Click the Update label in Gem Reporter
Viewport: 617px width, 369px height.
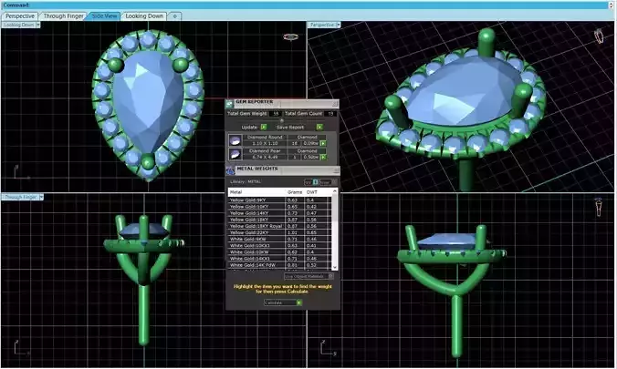(249, 127)
